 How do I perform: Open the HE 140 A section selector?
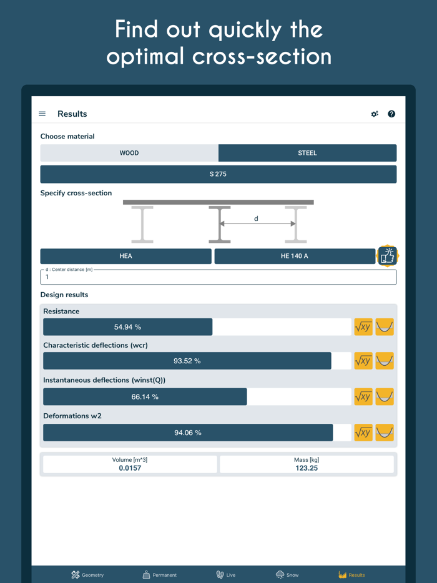coord(295,256)
